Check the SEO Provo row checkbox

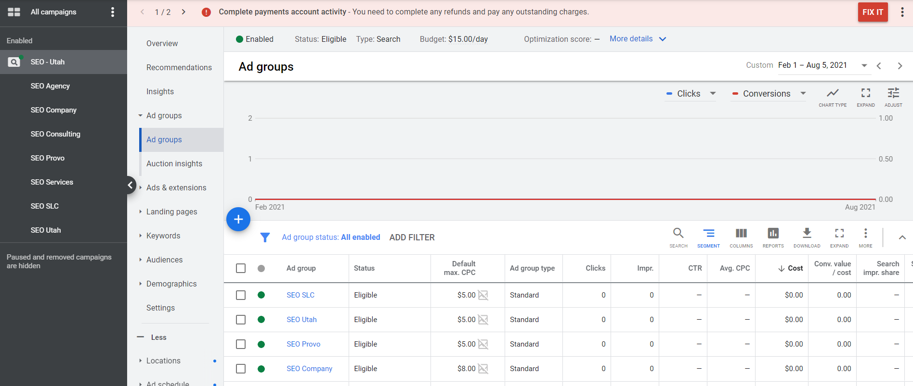click(241, 344)
